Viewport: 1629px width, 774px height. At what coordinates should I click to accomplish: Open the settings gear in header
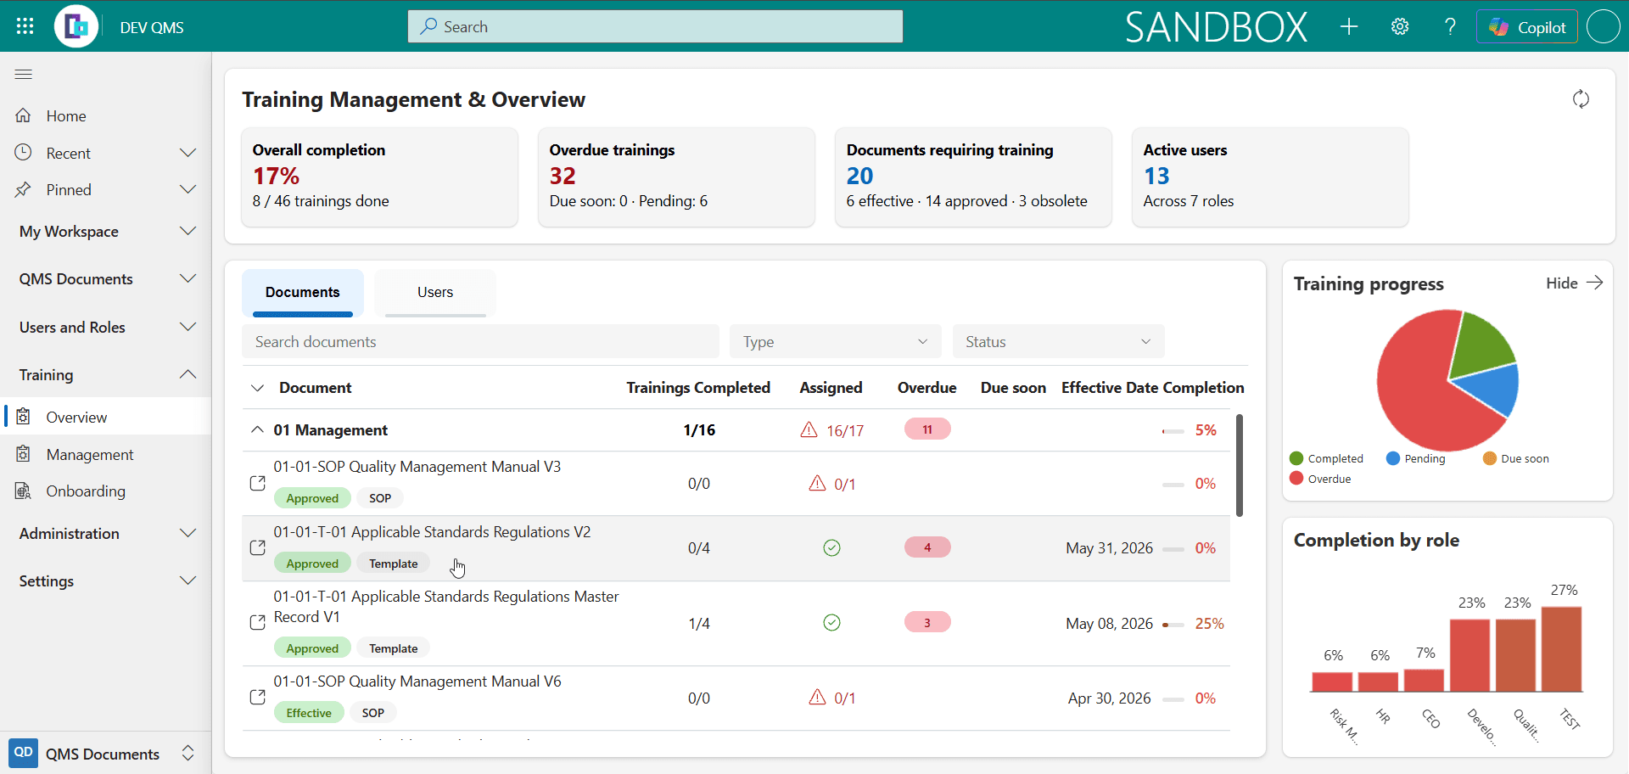[x=1400, y=26]
